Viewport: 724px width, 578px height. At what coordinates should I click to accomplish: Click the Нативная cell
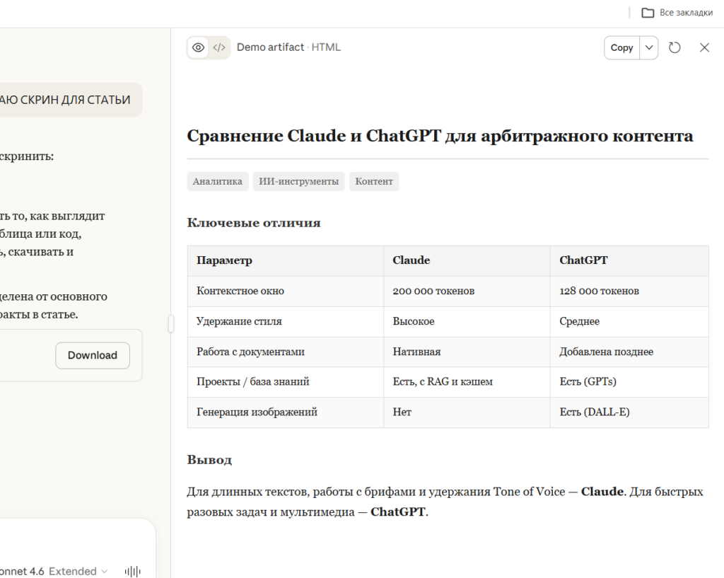[467, 352]
